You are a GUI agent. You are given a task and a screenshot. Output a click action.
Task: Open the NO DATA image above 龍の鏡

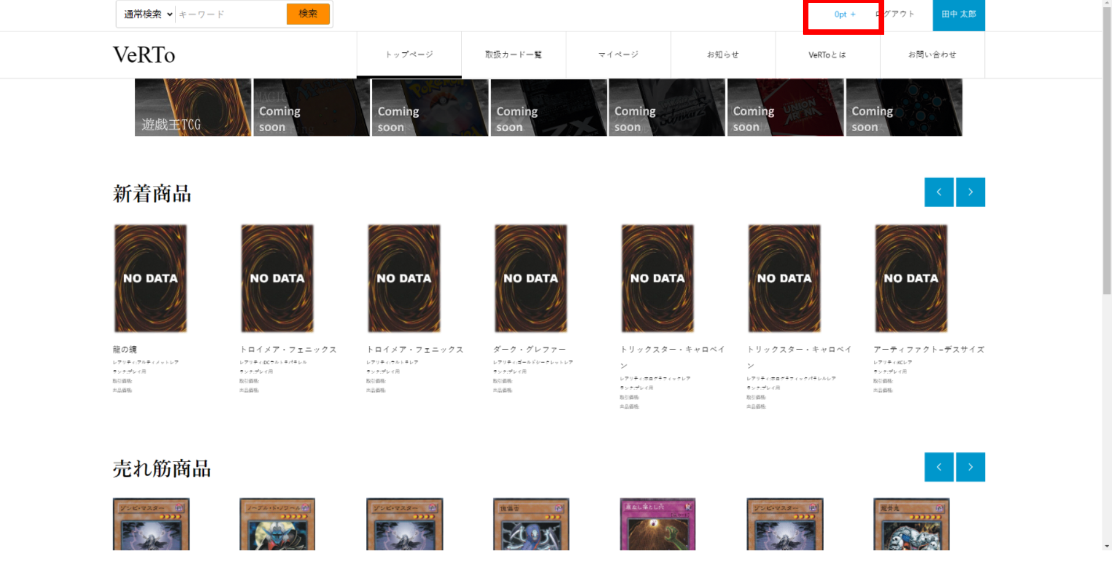pyautogui.click(x=150, y=278)
